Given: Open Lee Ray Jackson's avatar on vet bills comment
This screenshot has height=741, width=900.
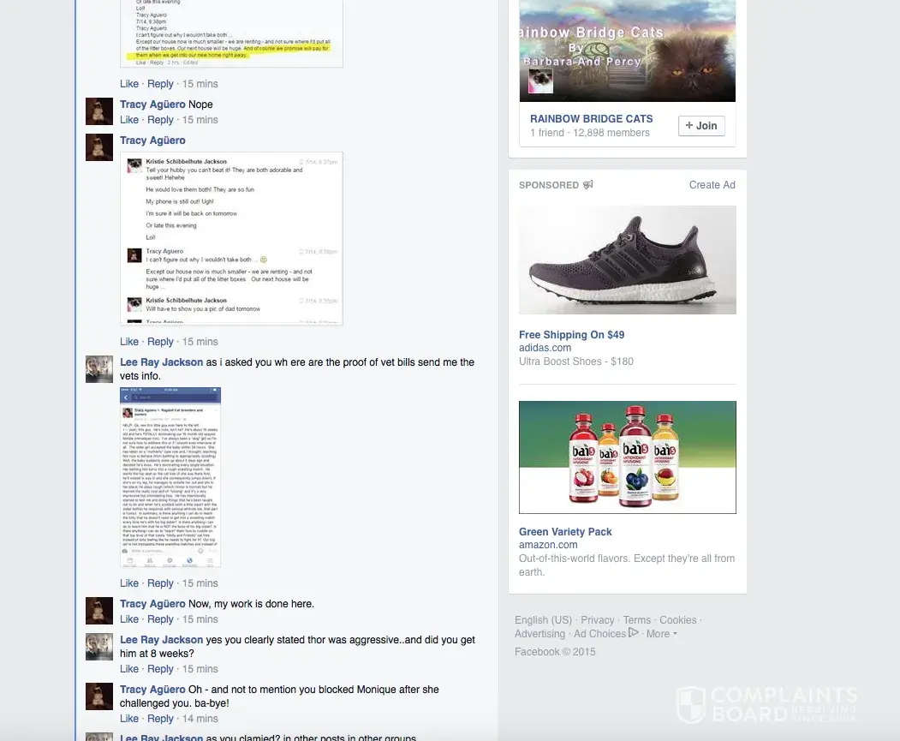Looking at the screenshot, I should pyautogui.click(x=99, y=369).
